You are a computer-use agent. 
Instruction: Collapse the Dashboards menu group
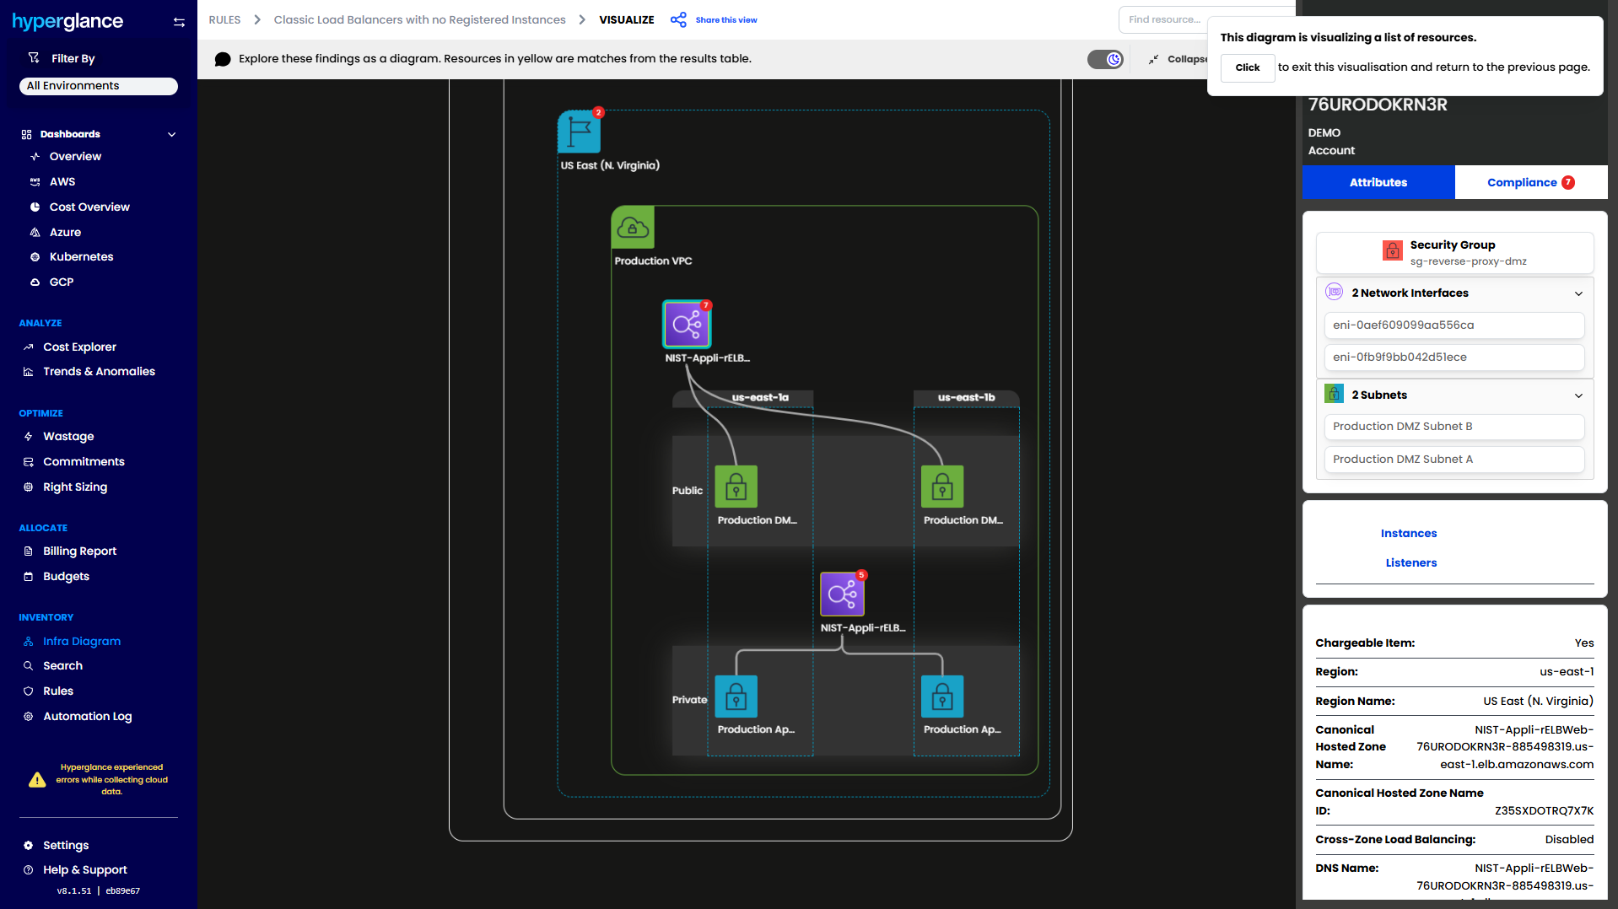(172, 135)
